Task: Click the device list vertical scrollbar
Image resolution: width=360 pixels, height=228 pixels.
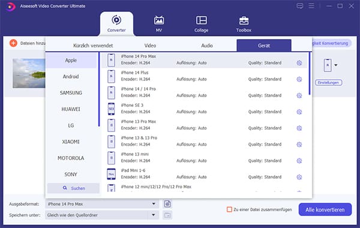Action: [x=310, y=73]
